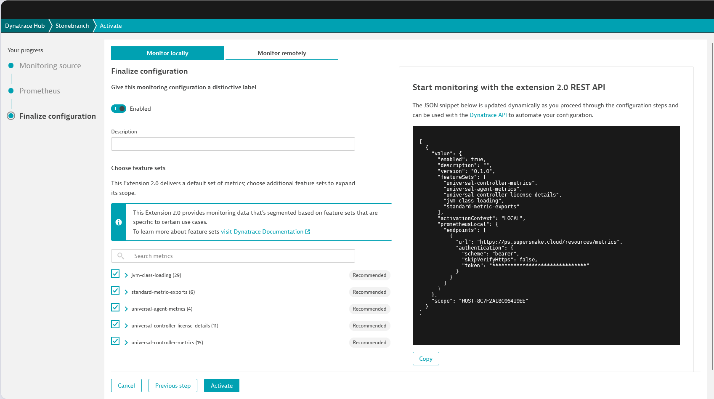Click the page's vertical scrollbar
This screenshot has height=399, width=714.
(712, 206)
